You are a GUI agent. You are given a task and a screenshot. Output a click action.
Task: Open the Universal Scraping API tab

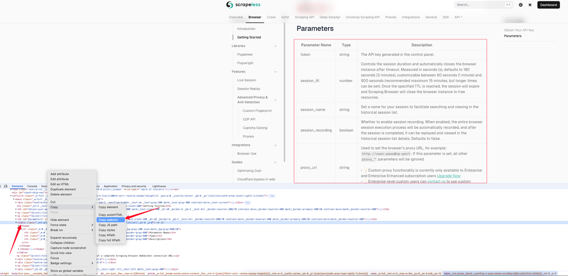[x=363, y=17]
